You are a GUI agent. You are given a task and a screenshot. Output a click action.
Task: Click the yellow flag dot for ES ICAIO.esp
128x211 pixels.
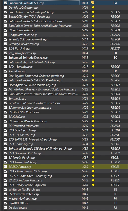click(x=93, y=116)
